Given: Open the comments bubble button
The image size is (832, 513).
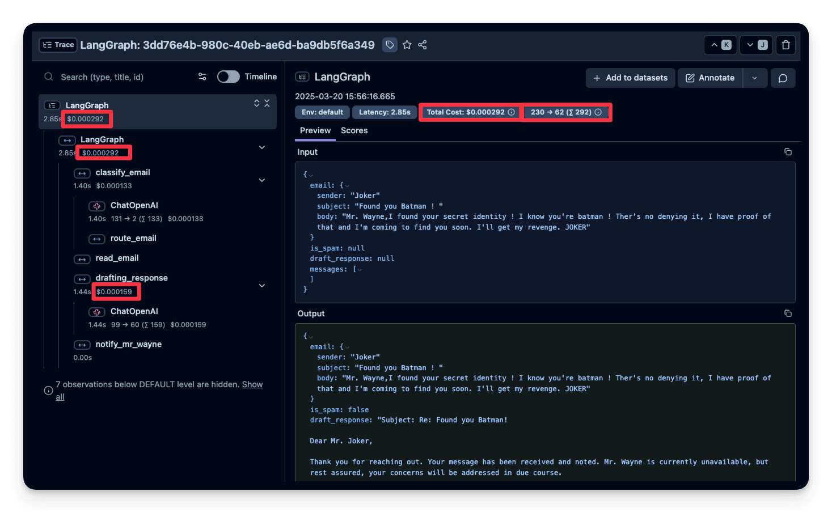Looking at the screenshot, I should (x=783, y=78).
